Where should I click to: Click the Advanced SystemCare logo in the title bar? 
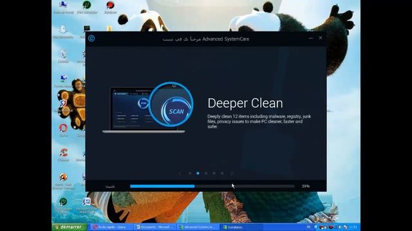click(x=91, y=38)
